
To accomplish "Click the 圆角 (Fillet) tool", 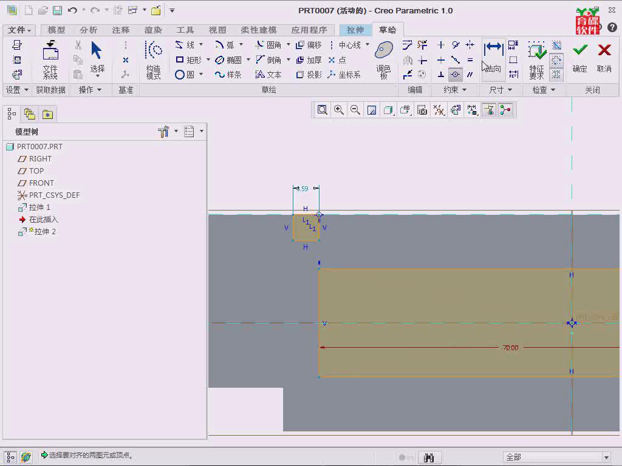I will click(268, 45).
